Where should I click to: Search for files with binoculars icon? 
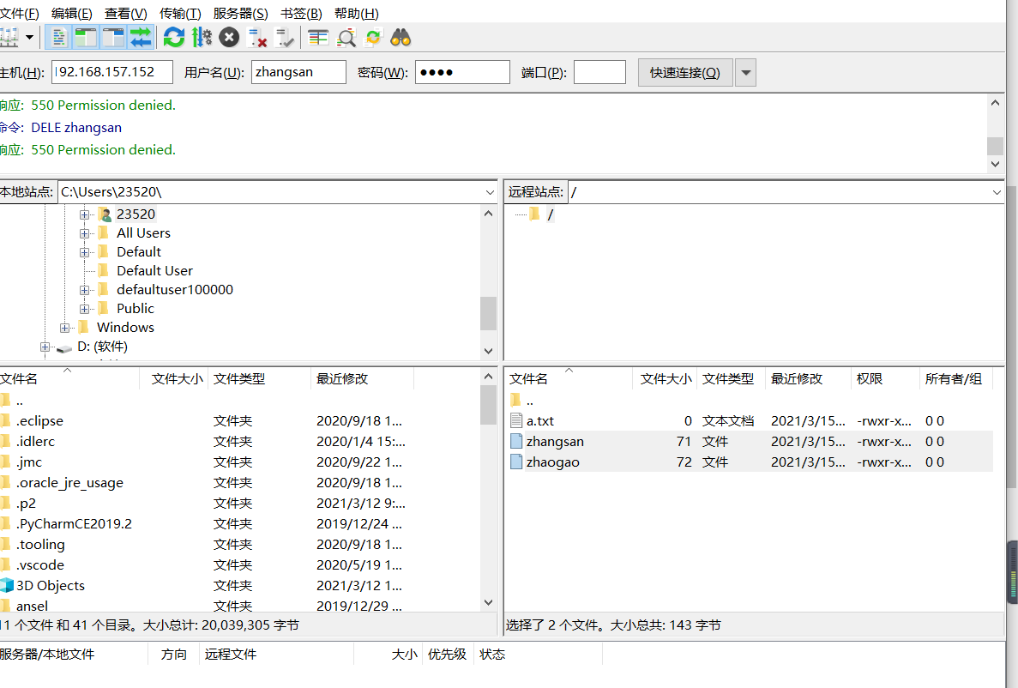[x=401, y=38]
